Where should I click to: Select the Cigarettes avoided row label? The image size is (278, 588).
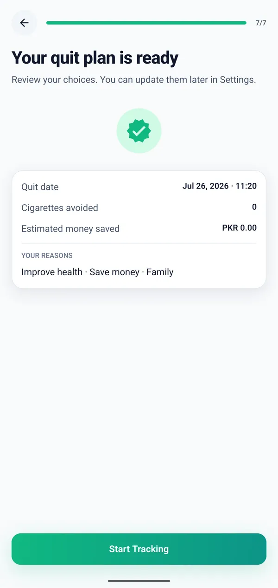(60, 208)
